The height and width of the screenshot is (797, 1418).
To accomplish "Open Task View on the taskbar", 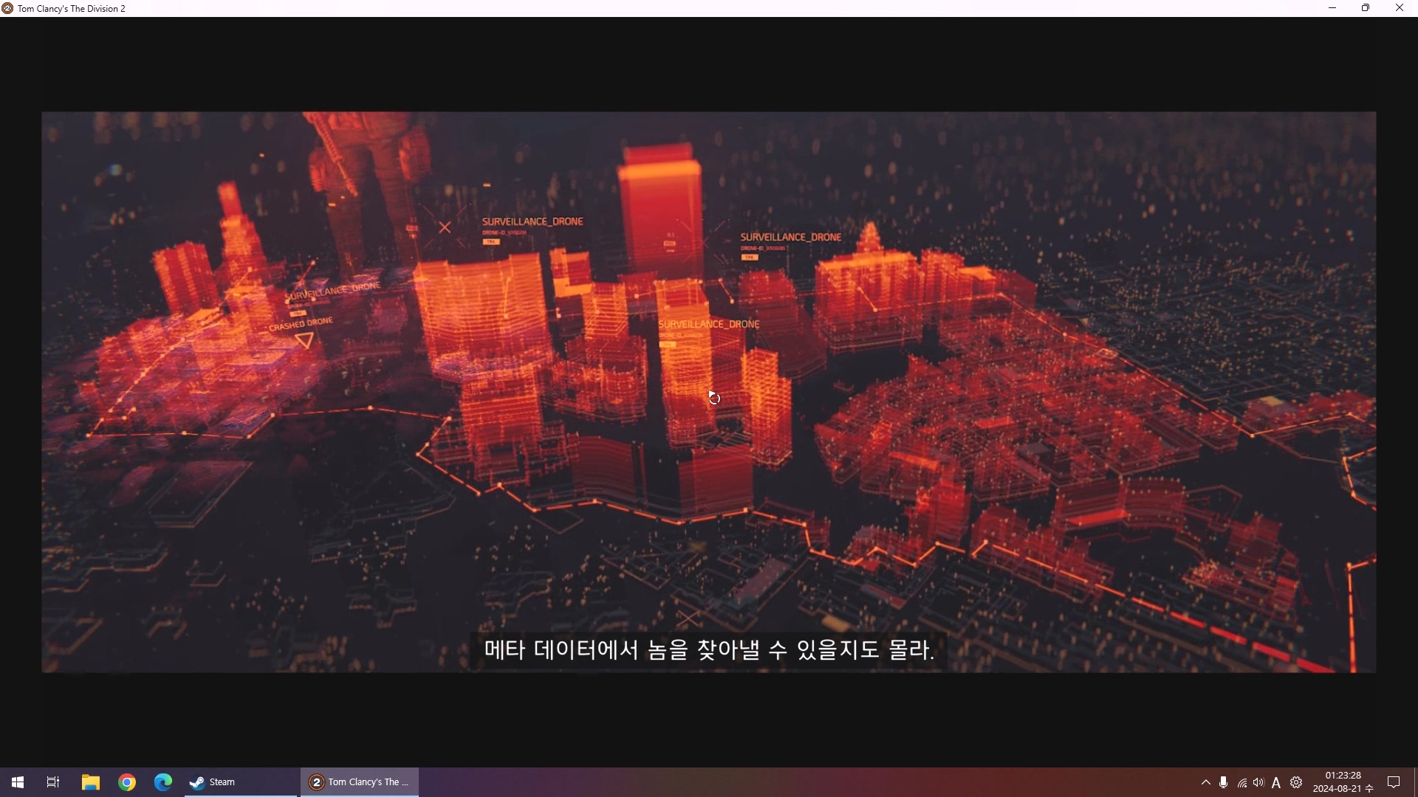I will pos(53,782).
